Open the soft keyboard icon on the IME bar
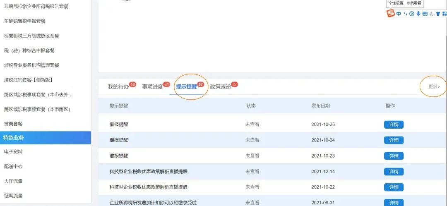Viewport: 447px width, 206px height. [425, 14]
